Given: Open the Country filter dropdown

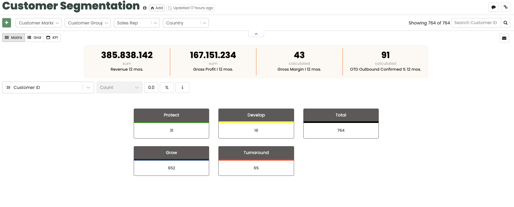Looking at the screenshot, I should (187, 23).
